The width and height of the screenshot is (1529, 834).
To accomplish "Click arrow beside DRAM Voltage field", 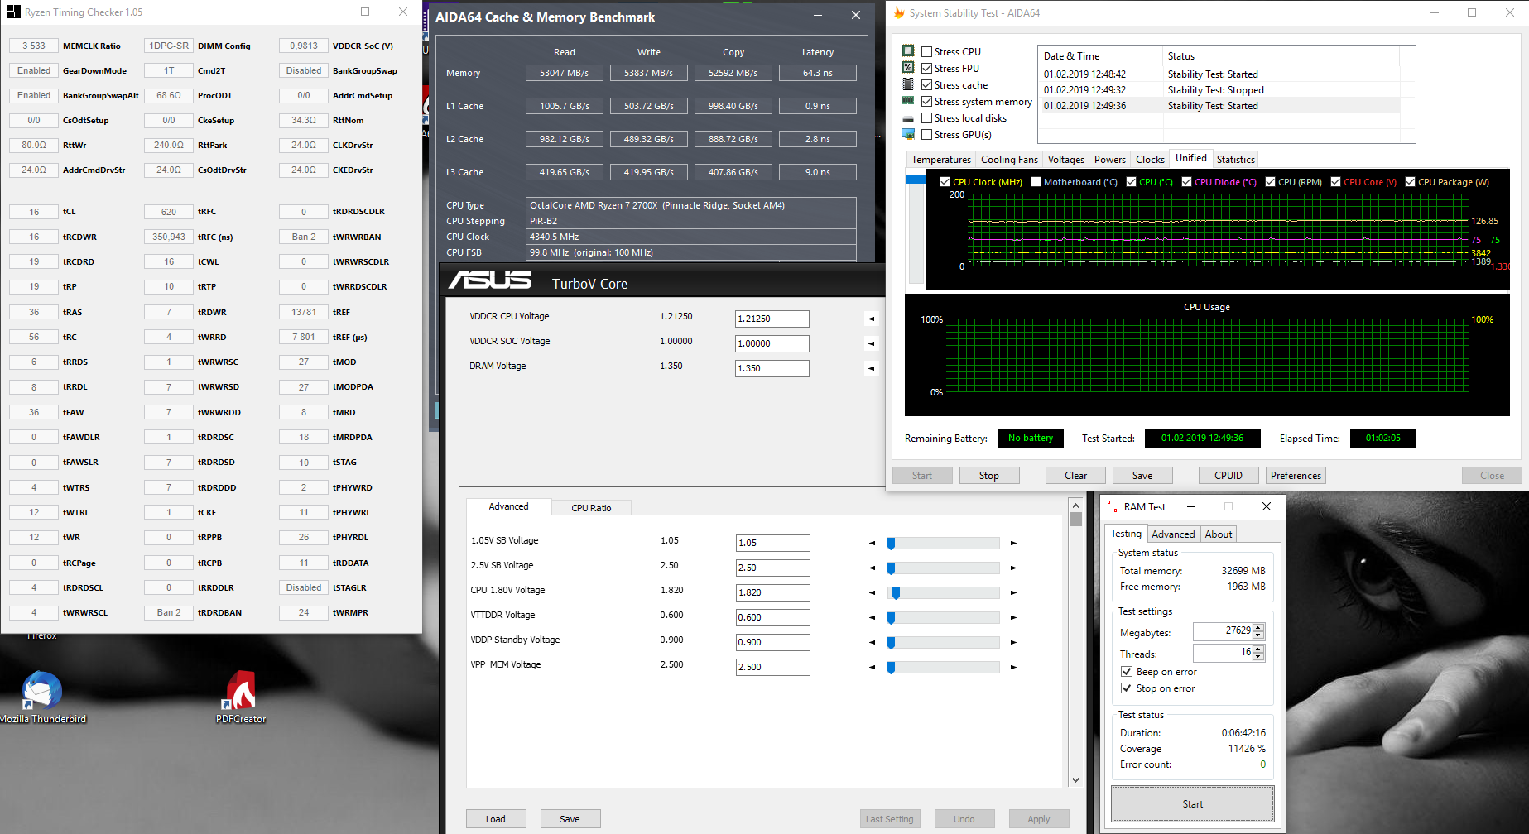I will [871, 368].
